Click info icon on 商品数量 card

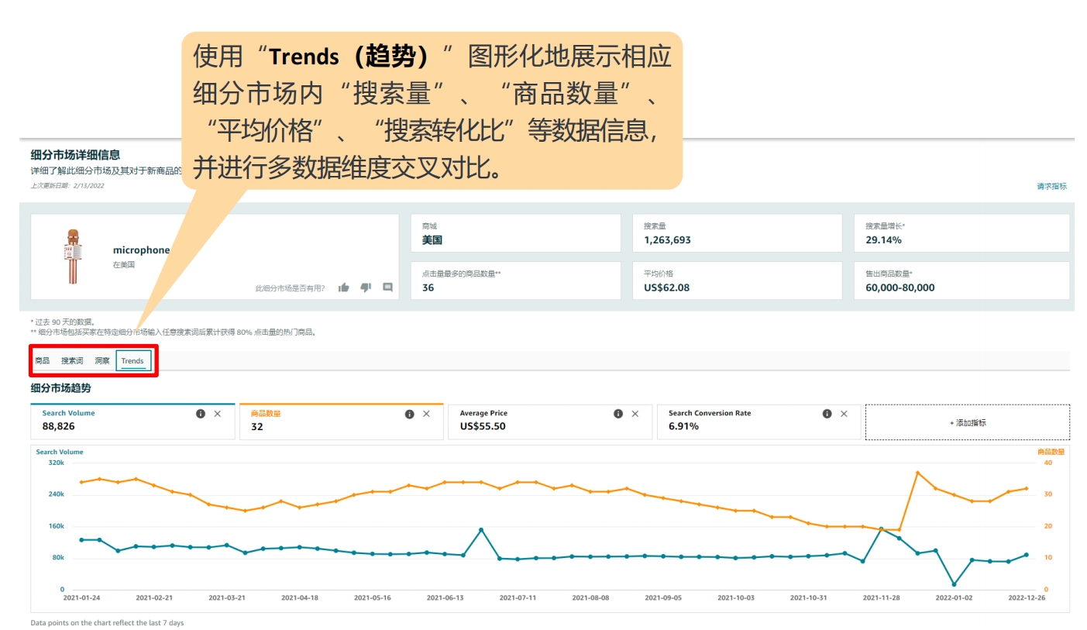click(x=409, y=414)
